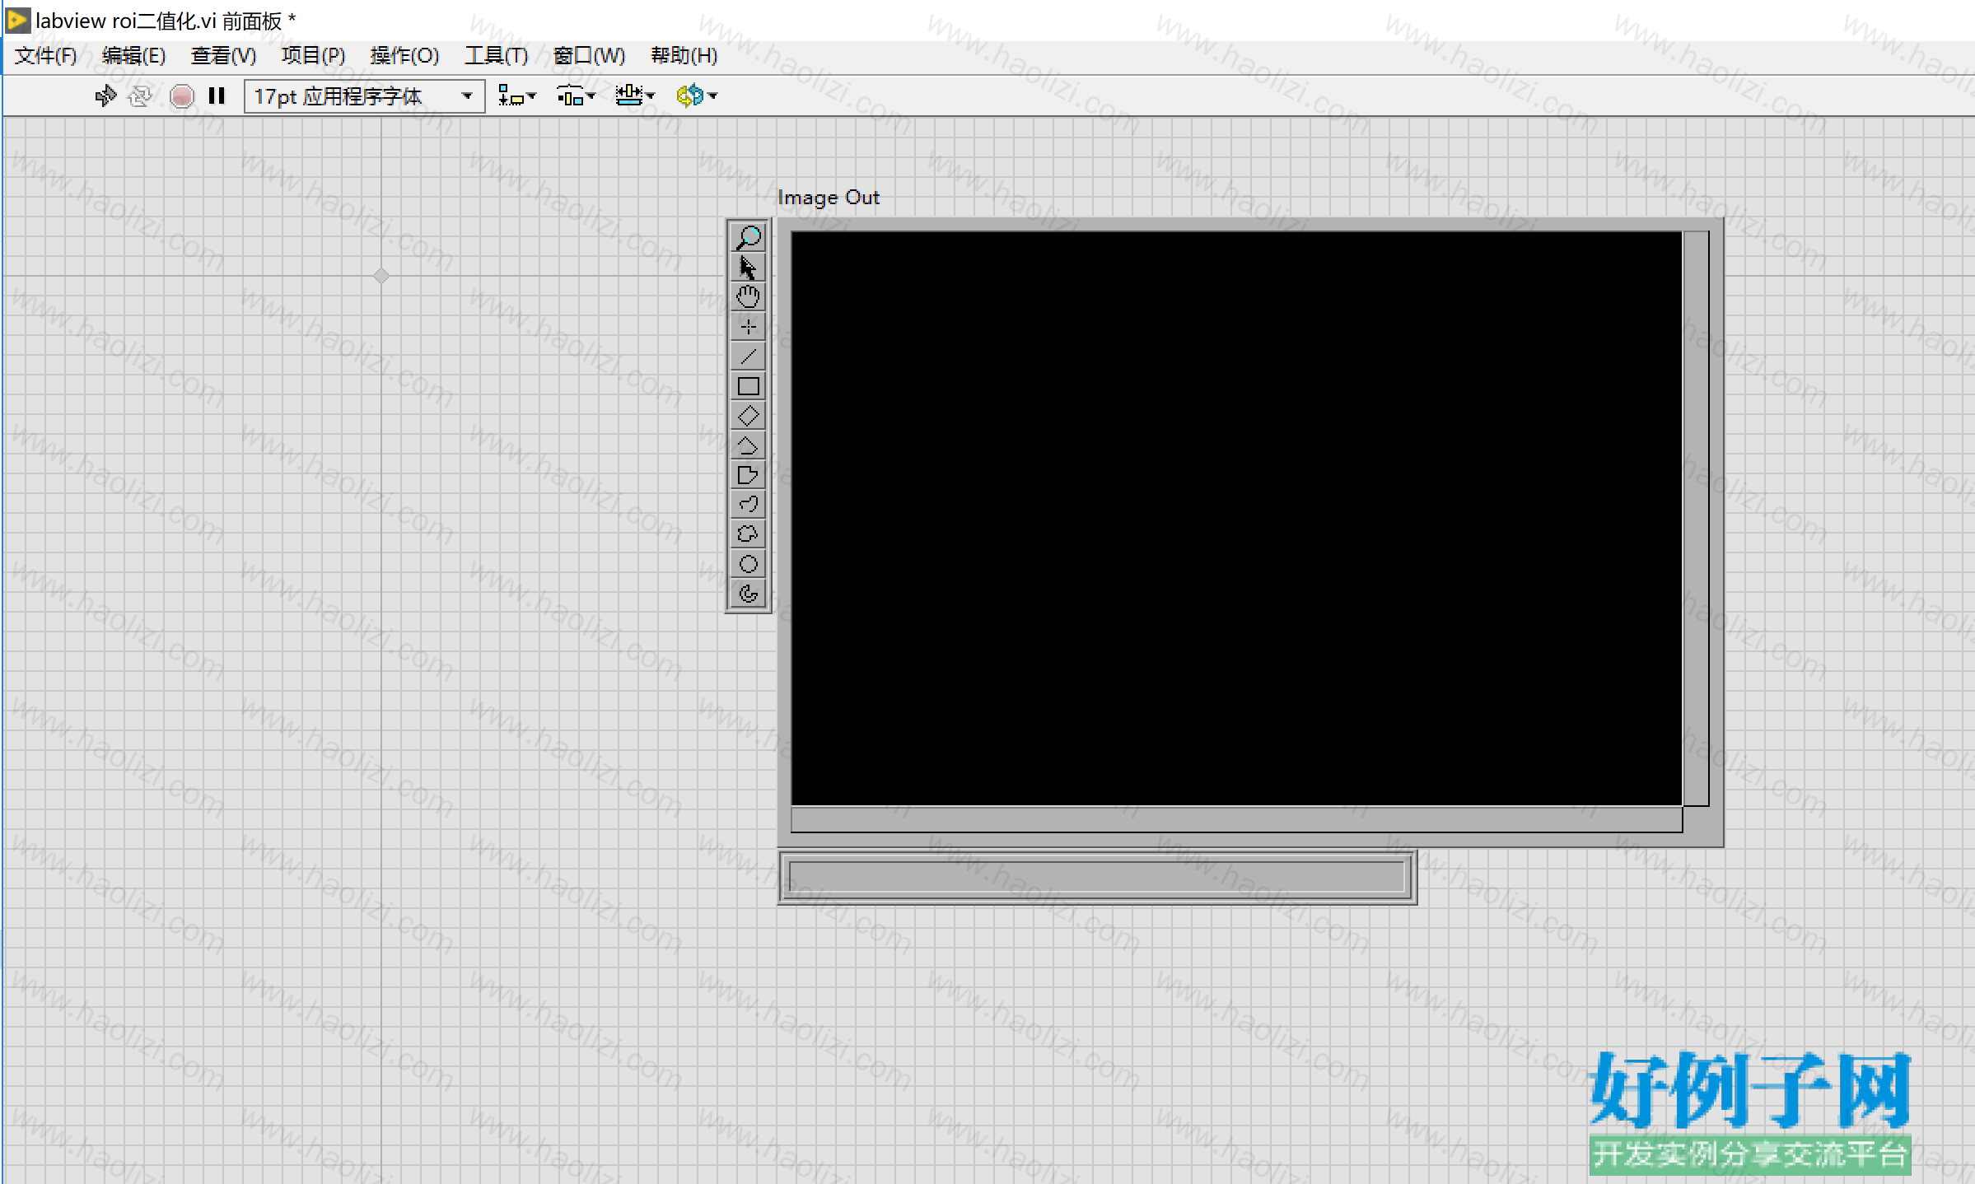Open the 项目(P) menu

(313, 56)
